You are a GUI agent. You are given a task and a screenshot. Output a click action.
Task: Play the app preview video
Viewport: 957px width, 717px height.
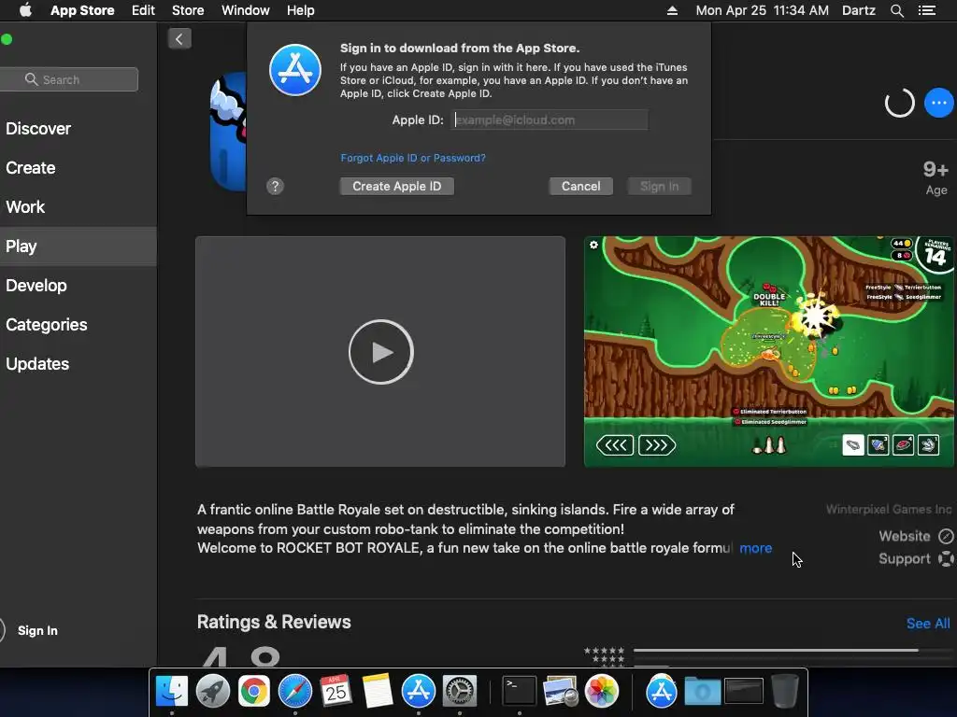click(x=381, y=352)
